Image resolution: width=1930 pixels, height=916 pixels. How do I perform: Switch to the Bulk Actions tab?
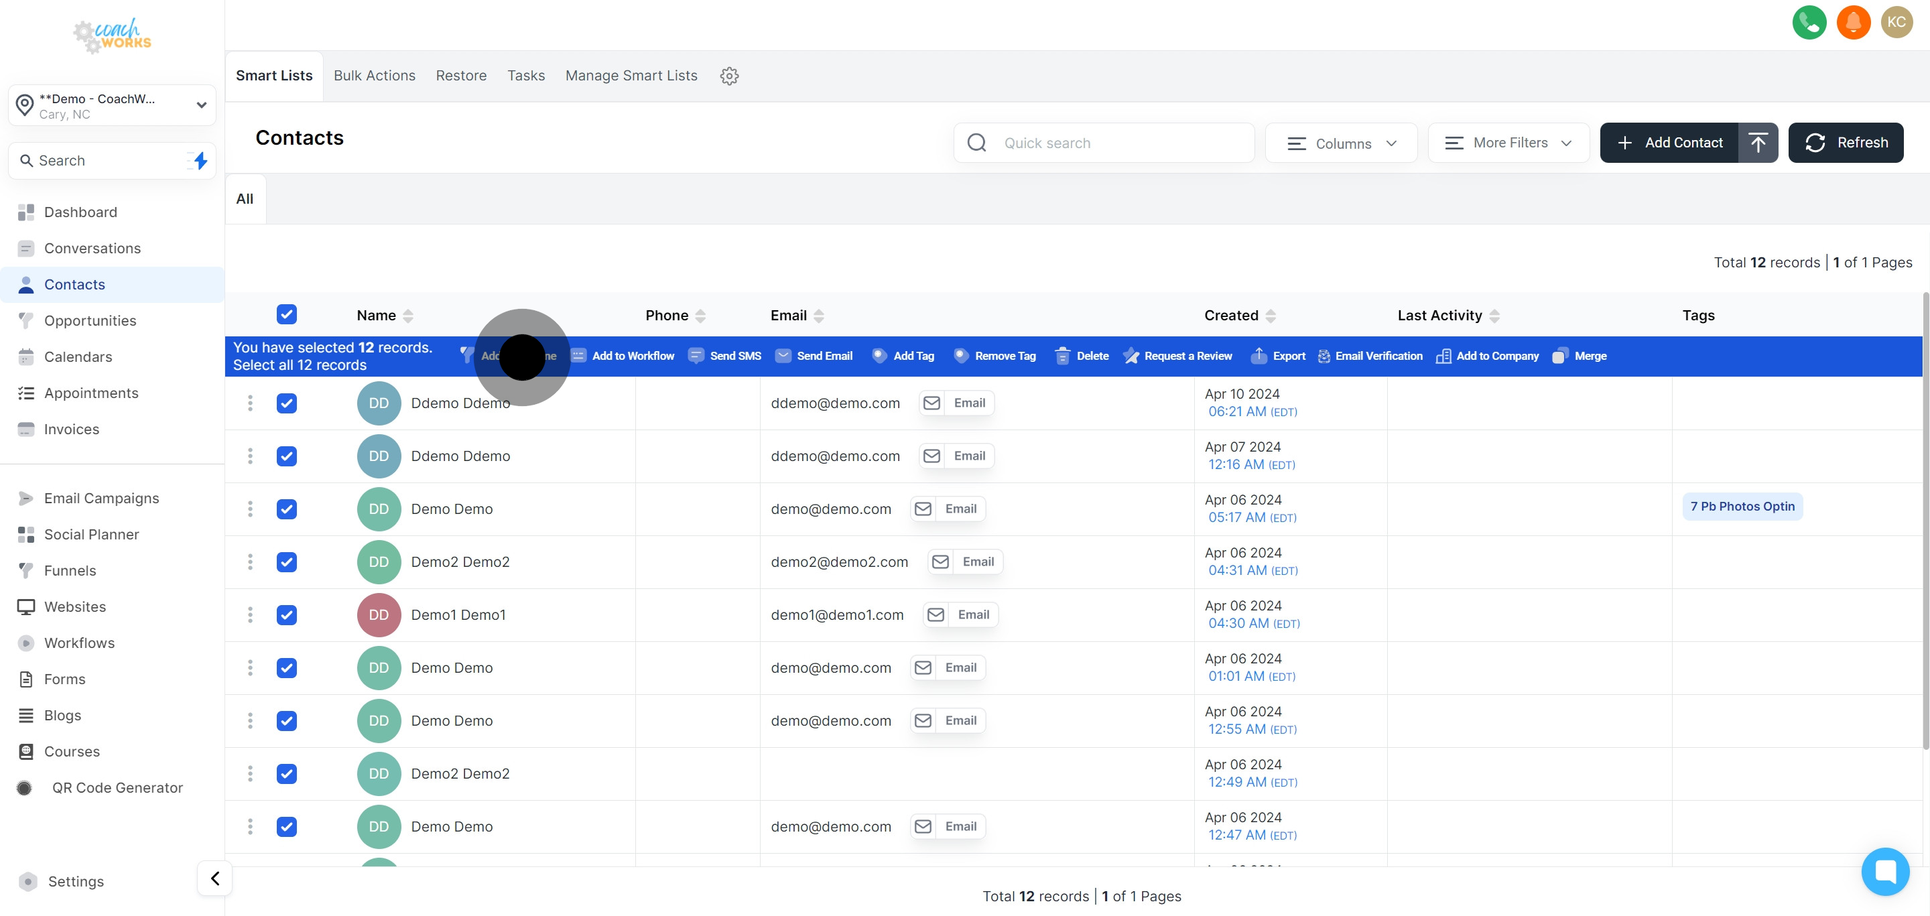click(x=374, y=76)
